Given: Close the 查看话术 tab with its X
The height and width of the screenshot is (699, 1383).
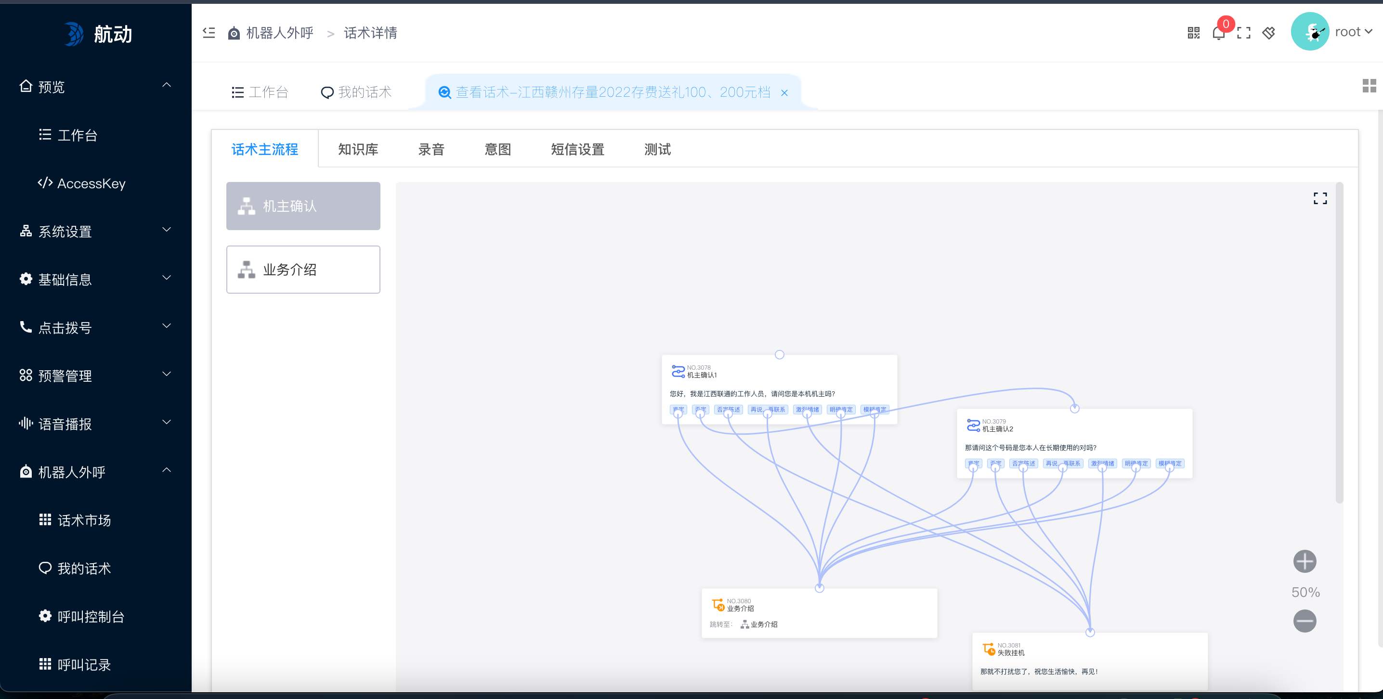Looking at the screenshot, I should 784,93.
